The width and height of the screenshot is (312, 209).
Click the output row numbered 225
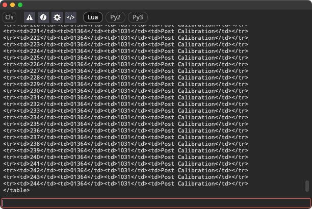(126, 58)
